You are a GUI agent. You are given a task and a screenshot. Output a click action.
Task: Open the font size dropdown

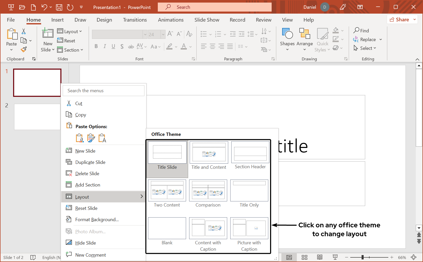[x=164, y=34]
